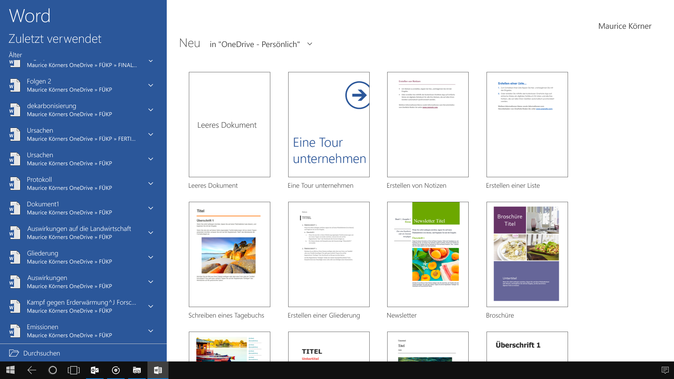Expand options for dekarbonisierung document

pos(151,110)
